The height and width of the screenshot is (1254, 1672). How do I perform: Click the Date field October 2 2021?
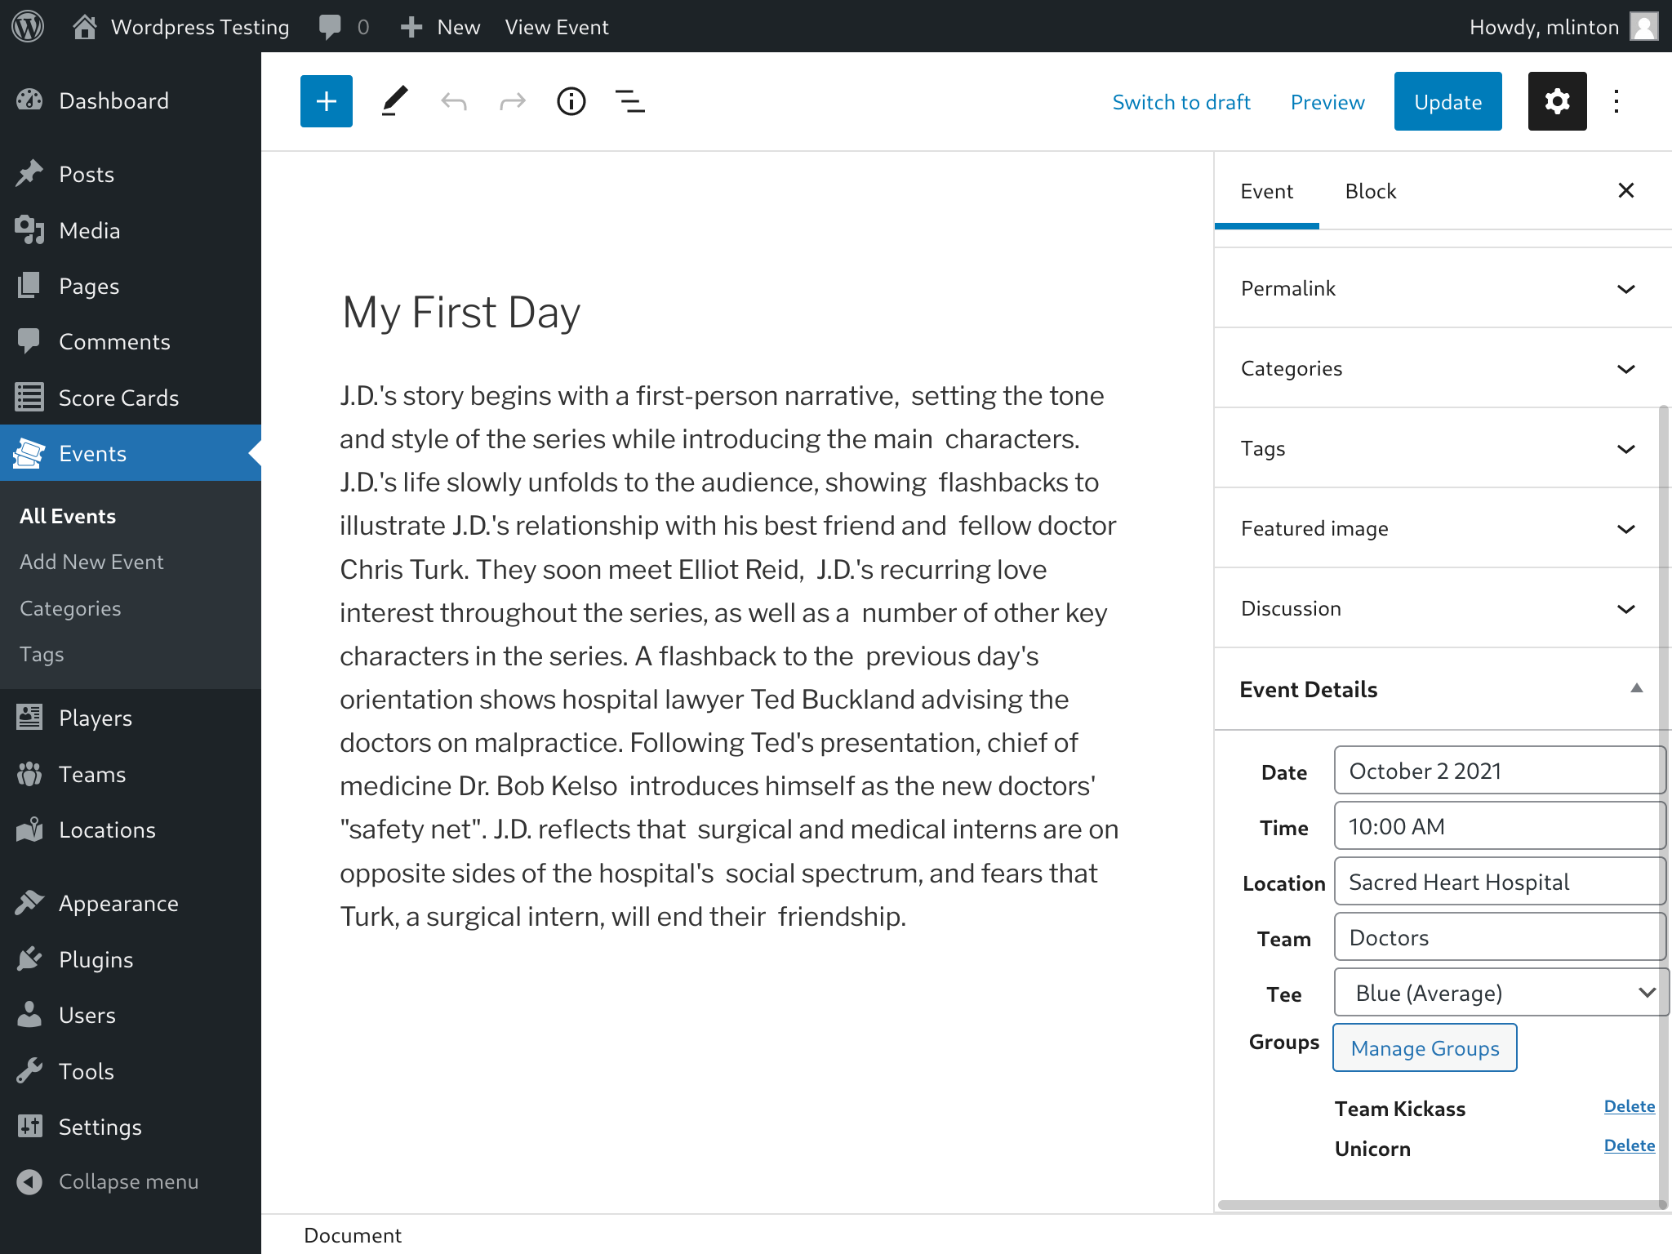pyautogui.click(x=1499, y=770)
